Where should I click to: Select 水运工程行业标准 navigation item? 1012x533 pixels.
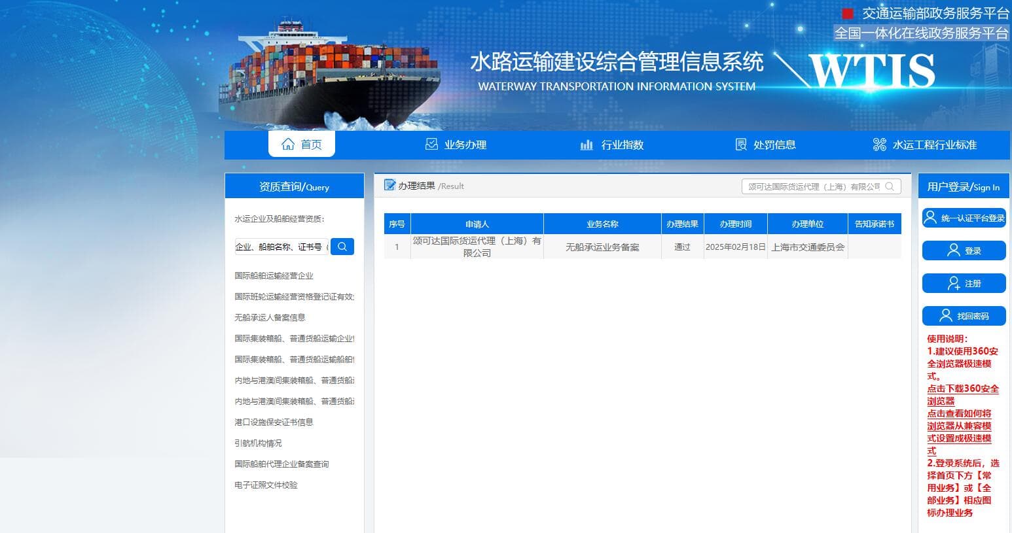(924, 145)
